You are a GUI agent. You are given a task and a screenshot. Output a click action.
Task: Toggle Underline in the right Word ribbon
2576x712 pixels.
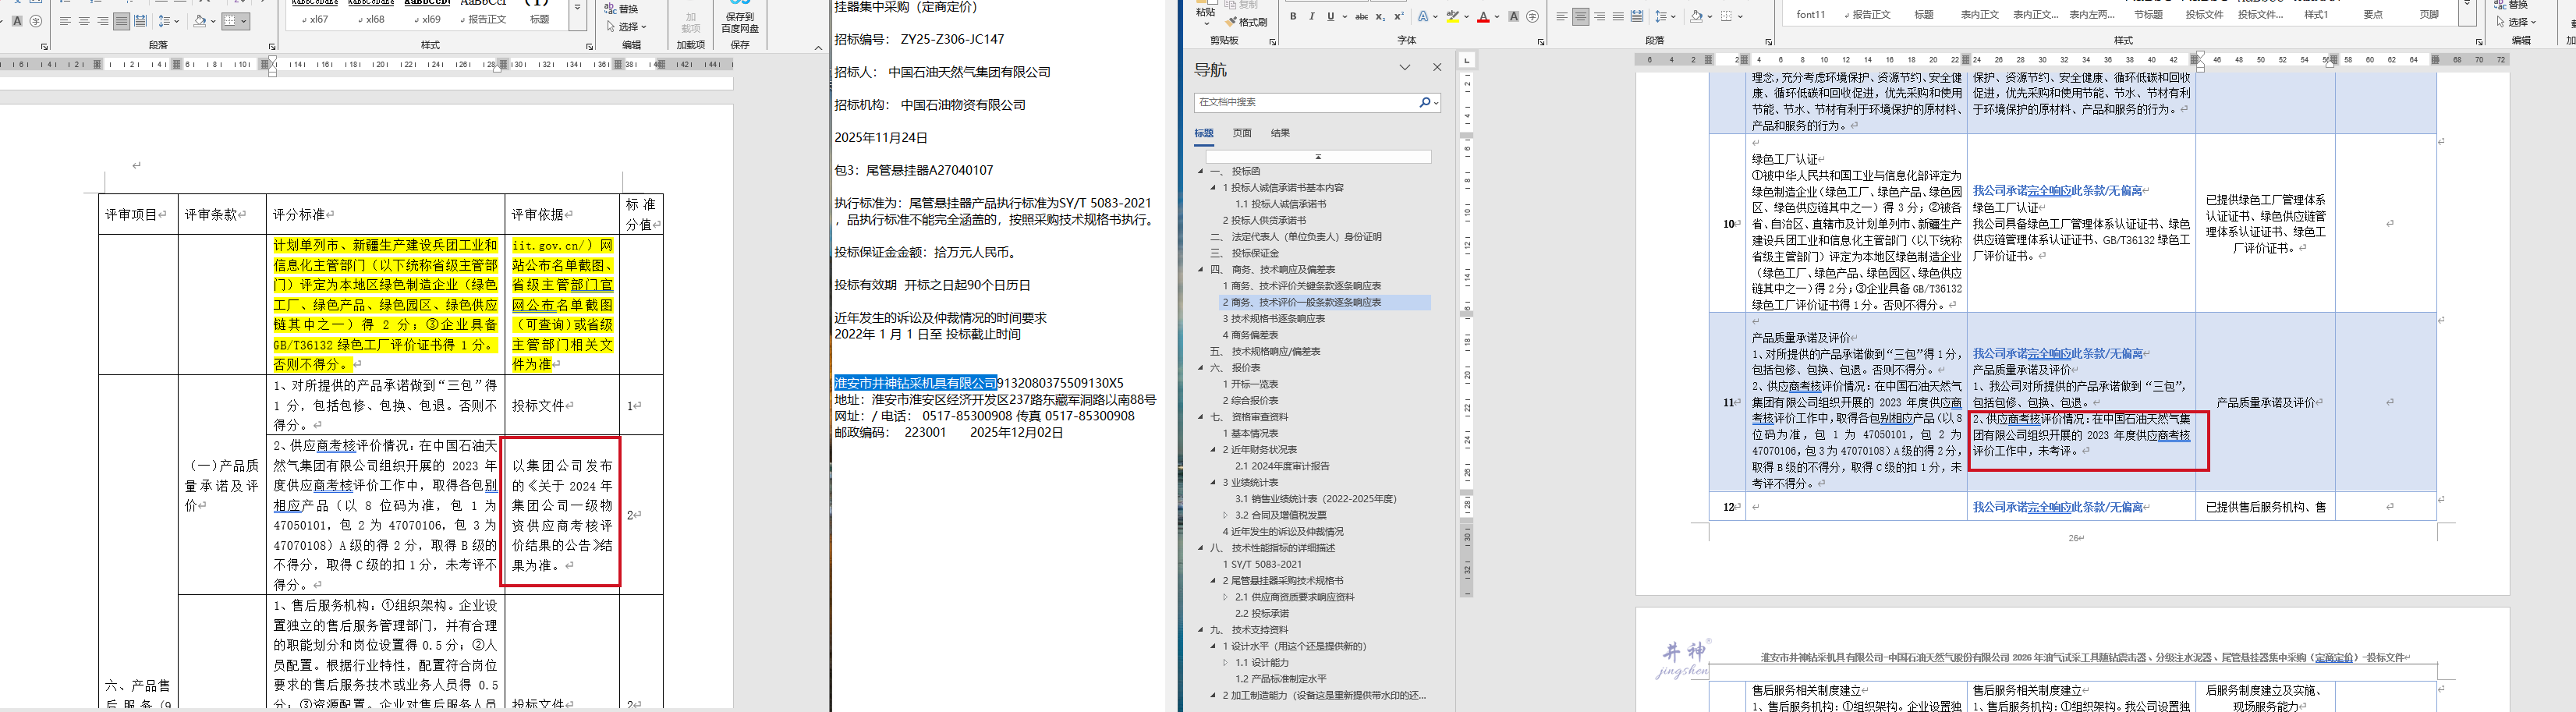point(1330,17)
